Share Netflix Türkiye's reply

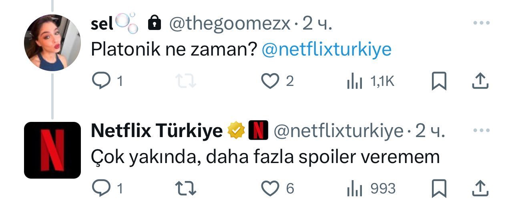click(x=480, y=188)
